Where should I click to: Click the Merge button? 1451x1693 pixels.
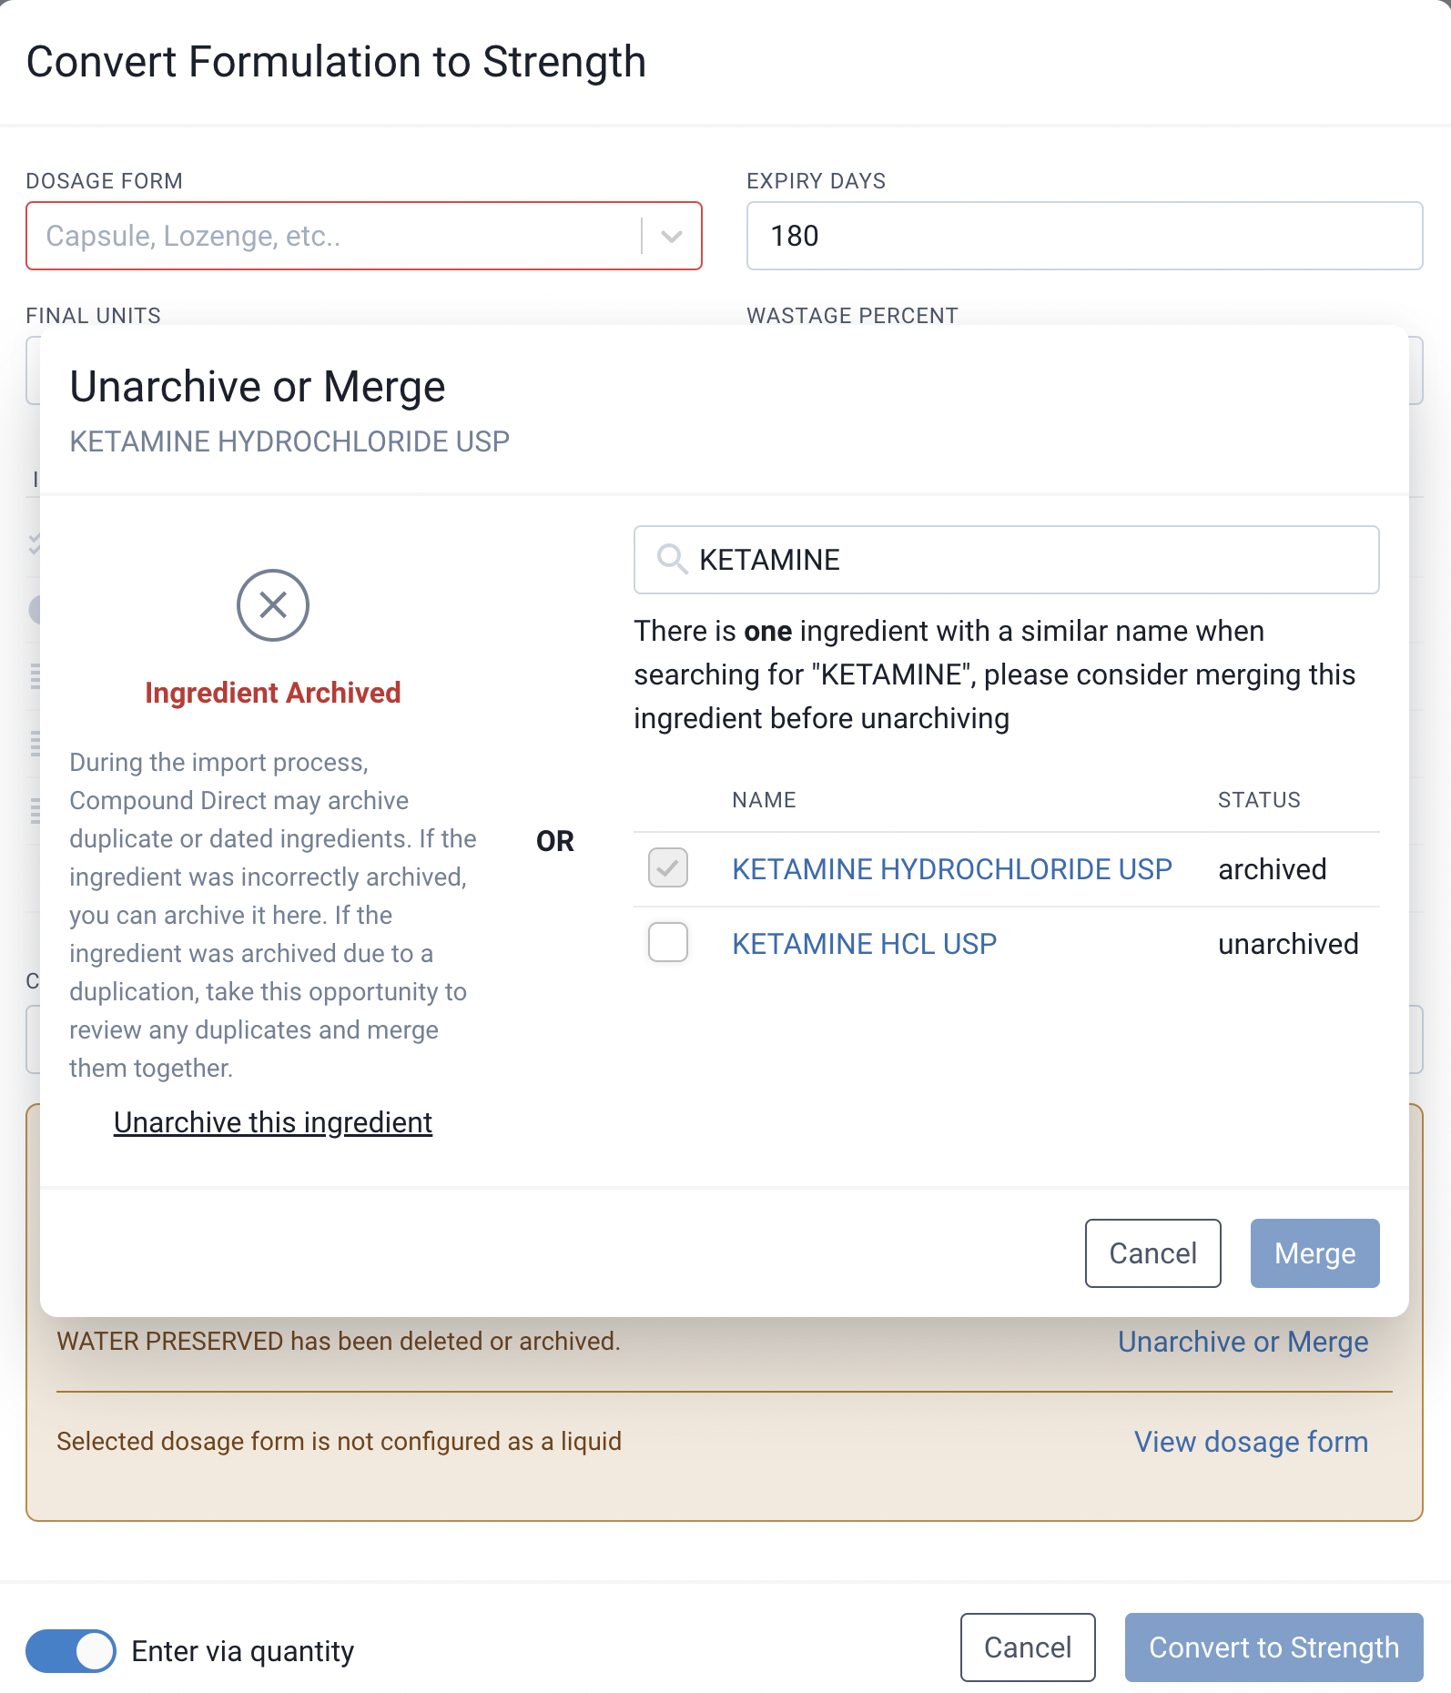pyautogui.click(x=1314, y=1253)
